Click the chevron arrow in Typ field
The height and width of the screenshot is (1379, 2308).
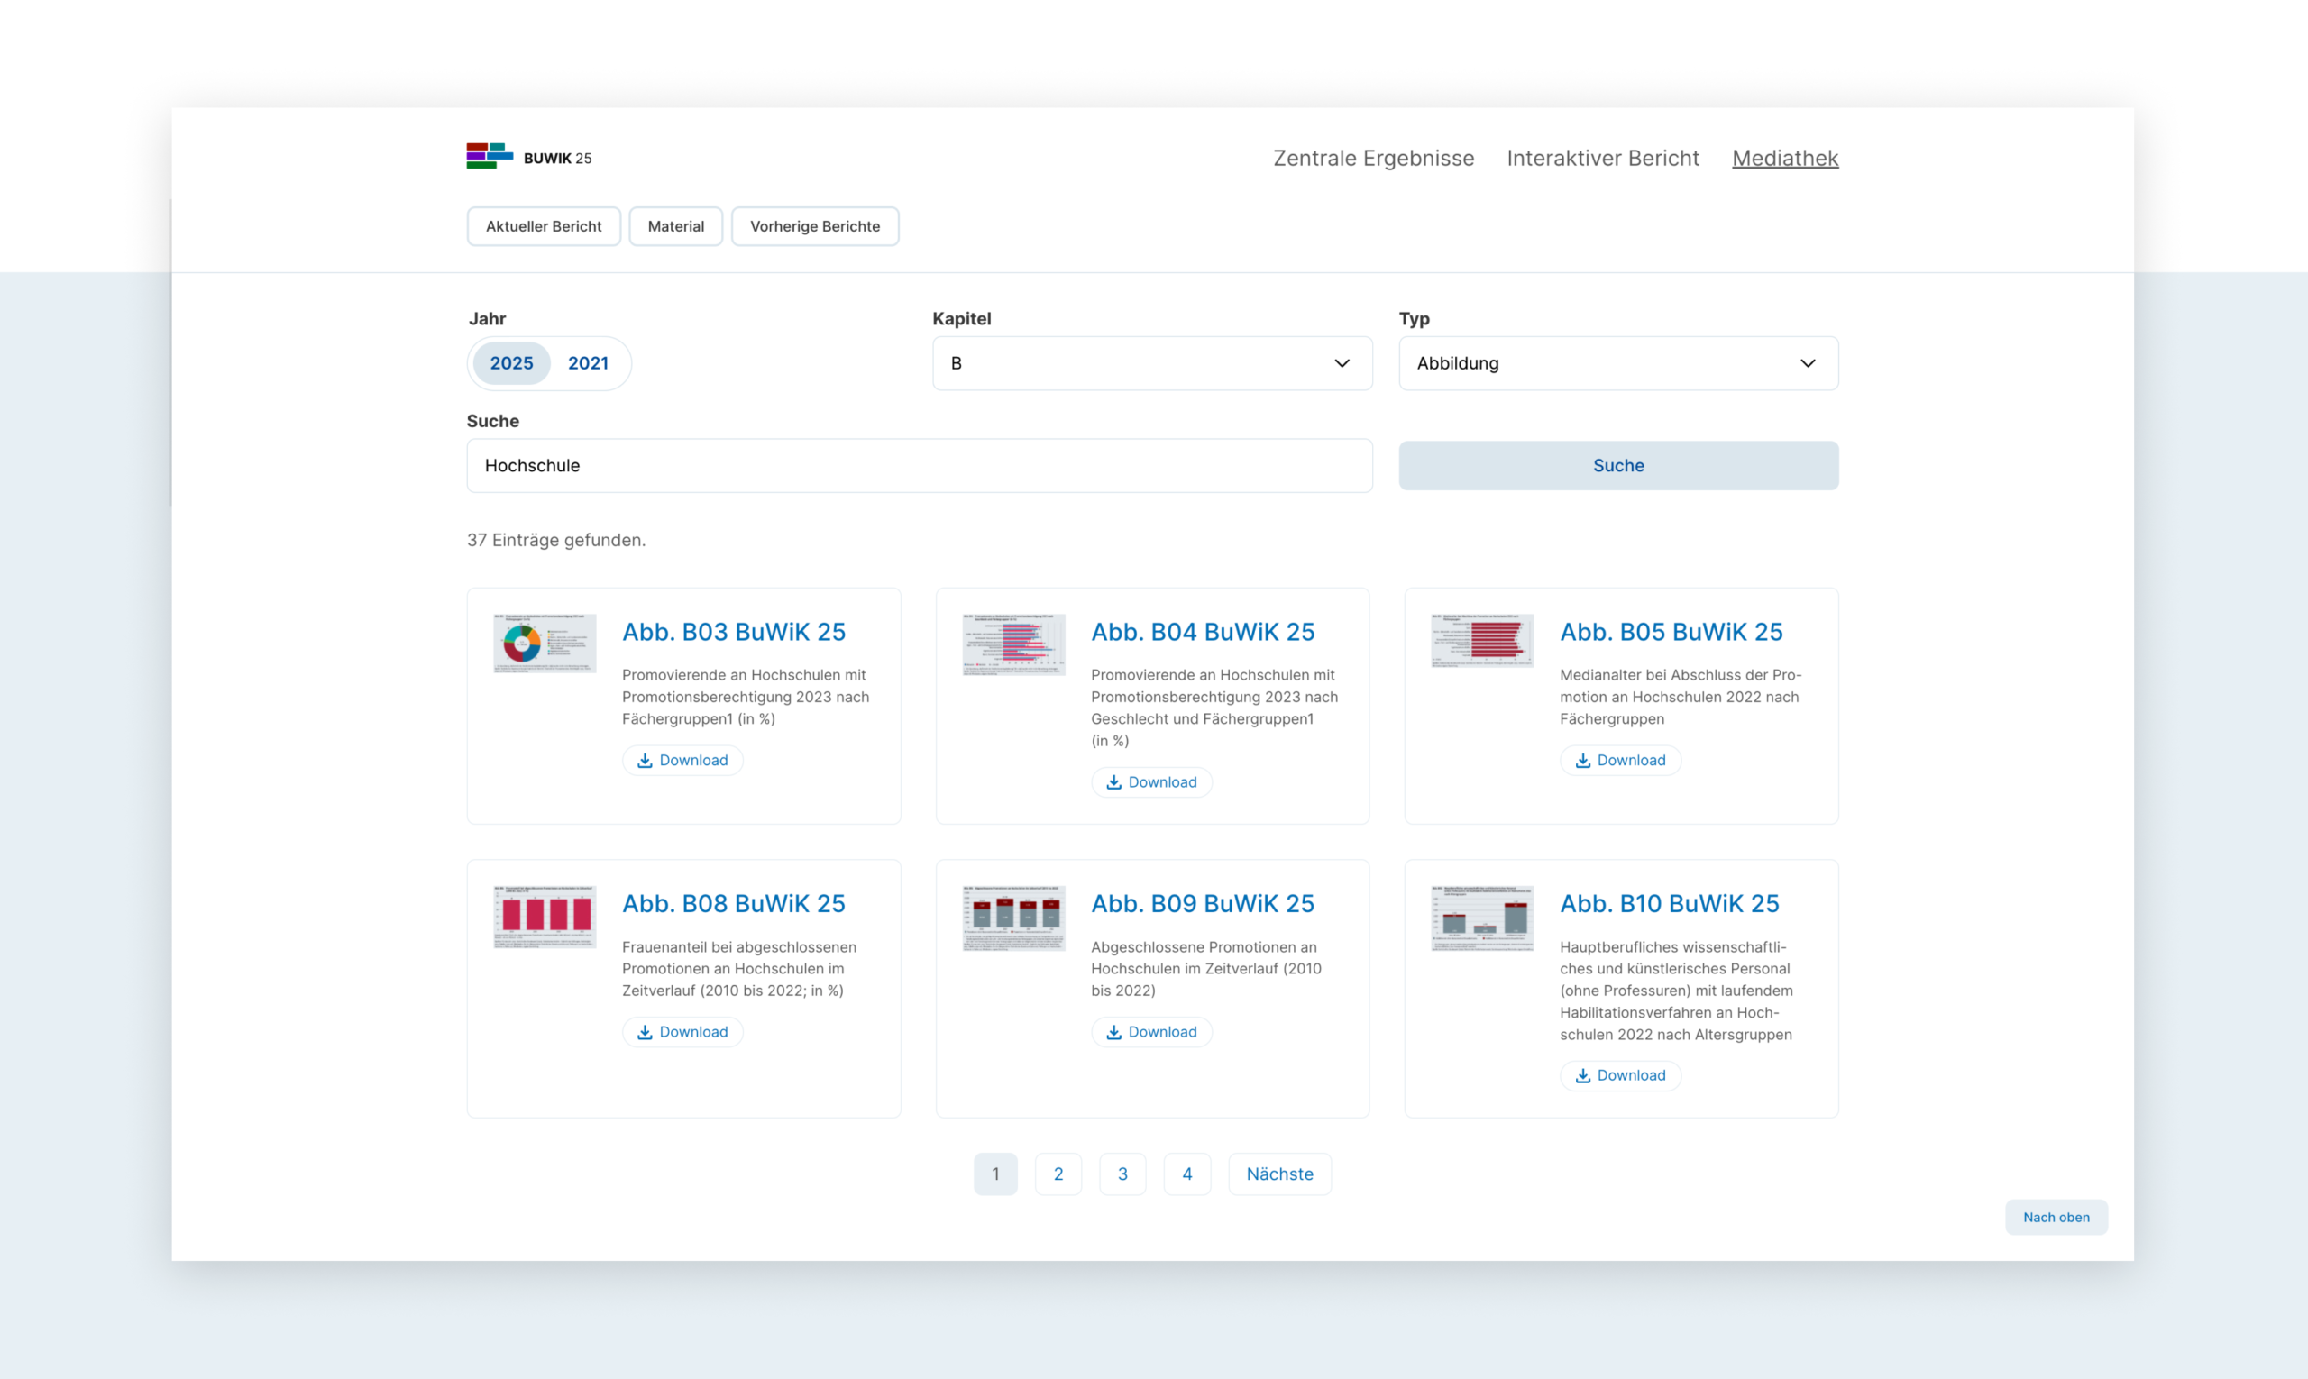pos(1807,363)
